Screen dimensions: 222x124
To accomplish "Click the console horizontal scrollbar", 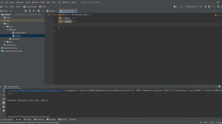I will click(x=28, y=116).
